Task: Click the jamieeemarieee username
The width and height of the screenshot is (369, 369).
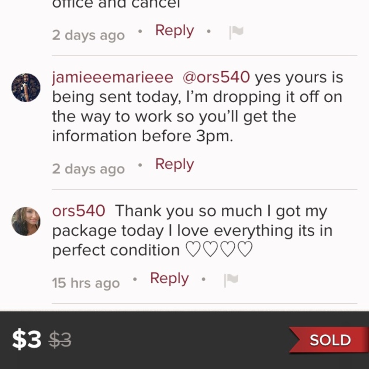Action: [x=112, y=77]
